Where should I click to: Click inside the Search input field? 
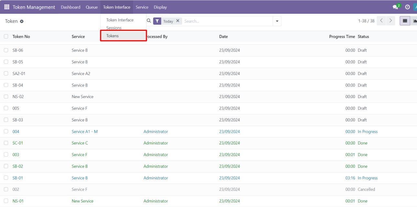[226, 21]
